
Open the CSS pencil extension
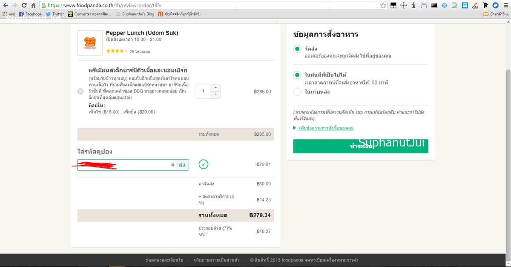point(475,6)
